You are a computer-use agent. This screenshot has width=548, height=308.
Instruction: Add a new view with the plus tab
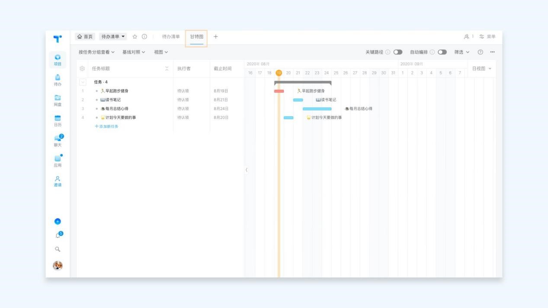click(x=216, y=37)
